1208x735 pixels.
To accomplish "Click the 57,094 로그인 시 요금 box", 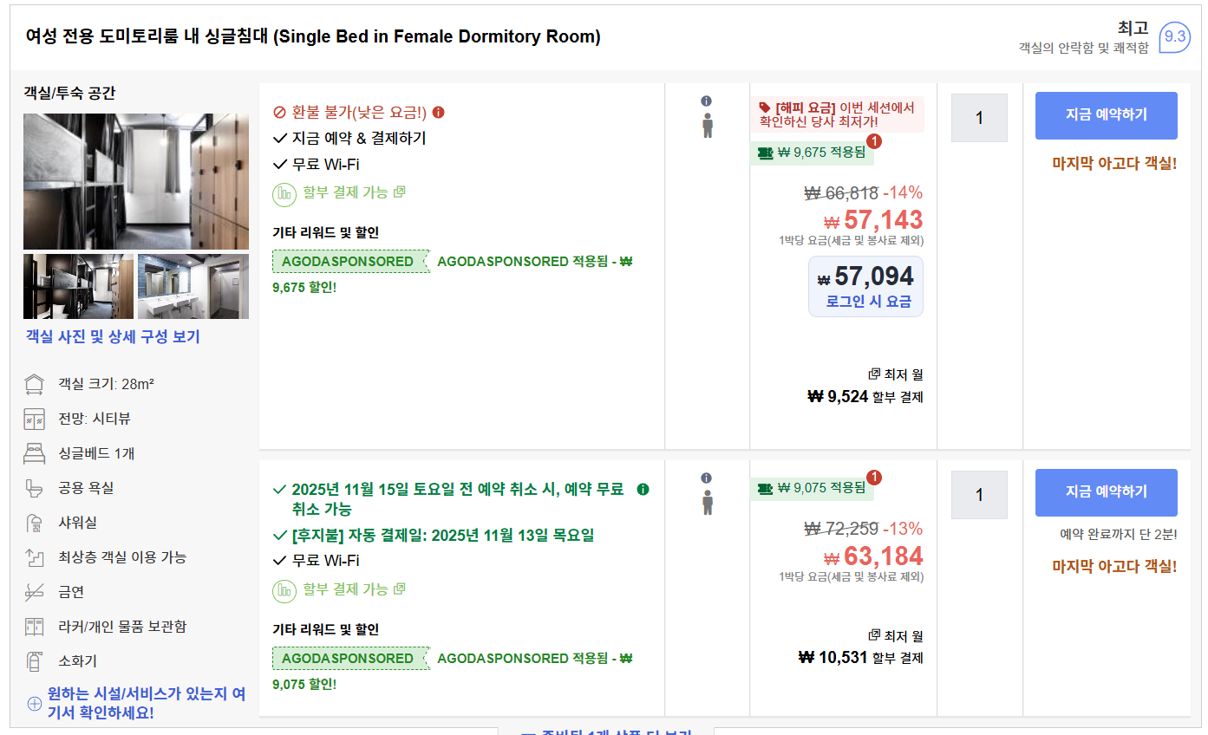I will pyautogui.click(x=865, y=286).
